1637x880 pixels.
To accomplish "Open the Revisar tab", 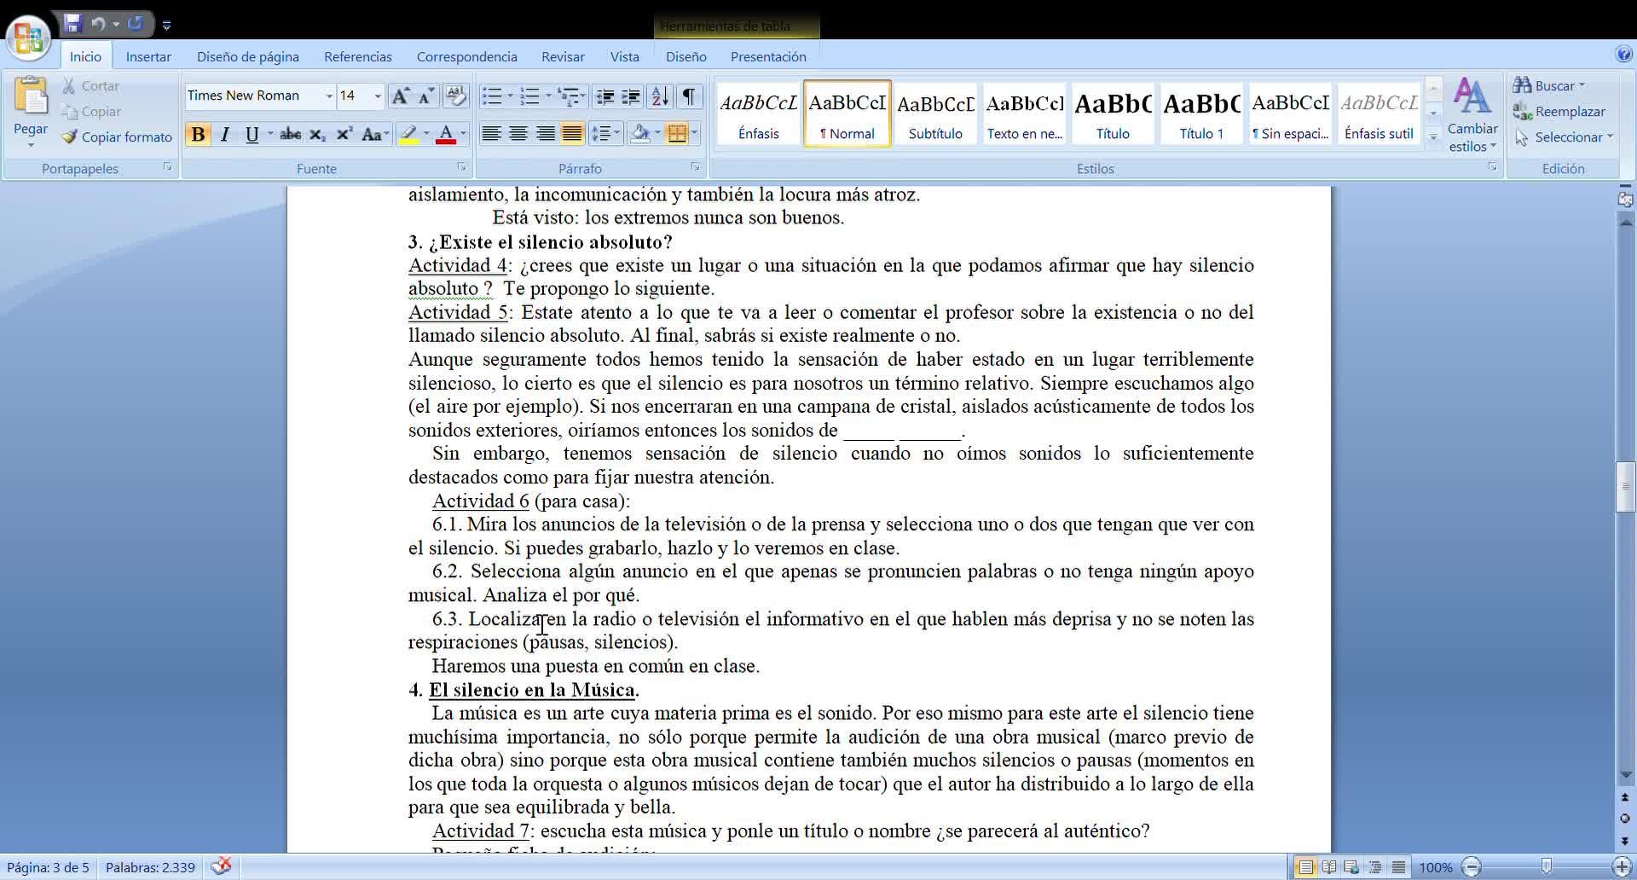I will (x=563, y=56).
